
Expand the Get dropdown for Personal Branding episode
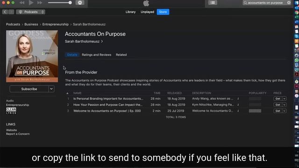click(x=285, y=98)
